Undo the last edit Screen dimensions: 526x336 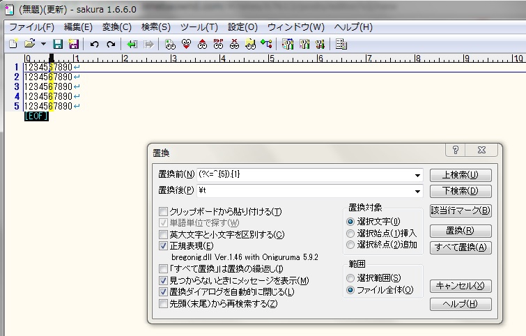pos(95,44)
